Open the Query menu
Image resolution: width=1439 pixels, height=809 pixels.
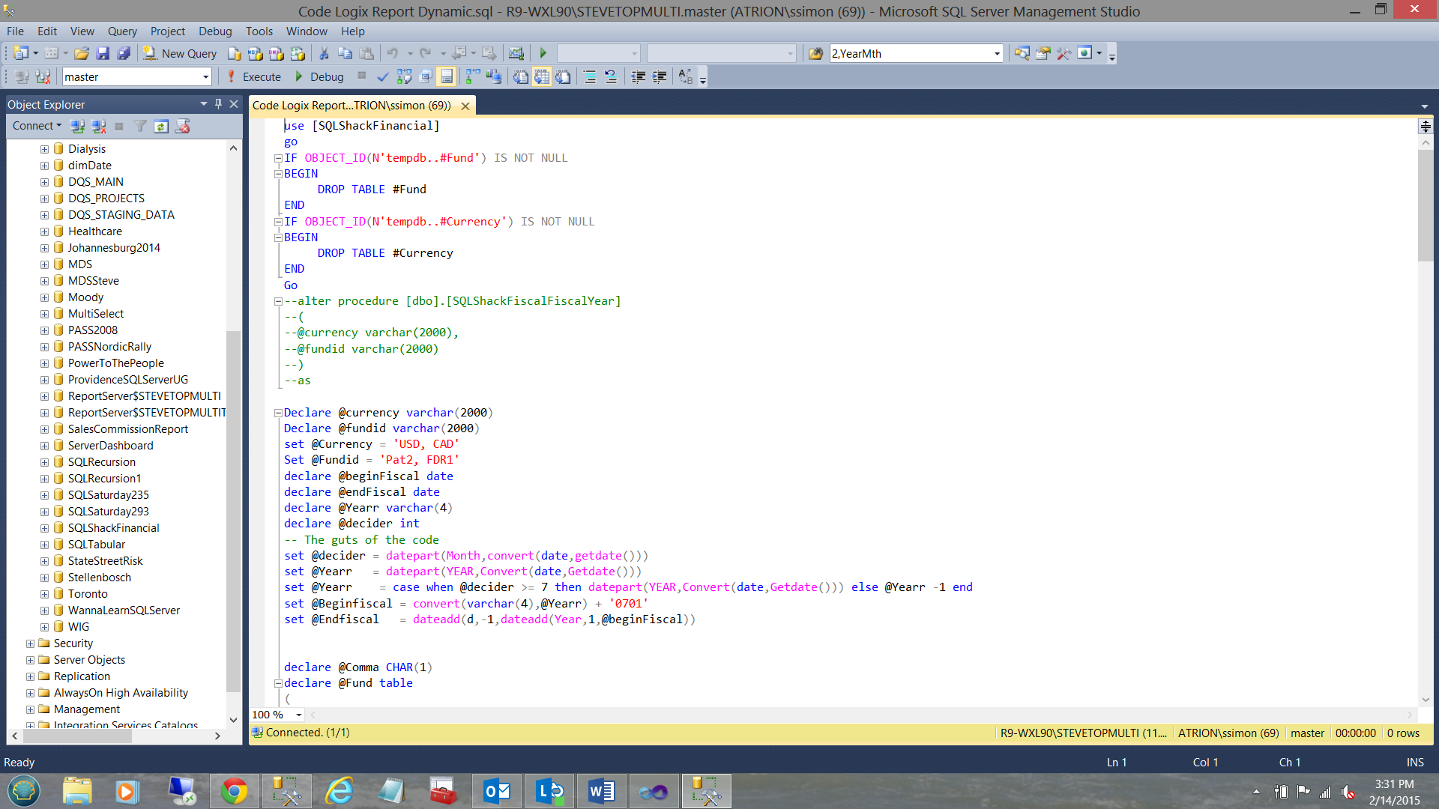pos(122,31)
